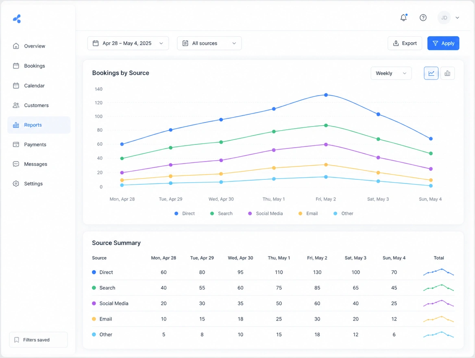The width and height of the screenshot is (475, 358).
Task: Click the JD user avatar
Action: point(444,17)
